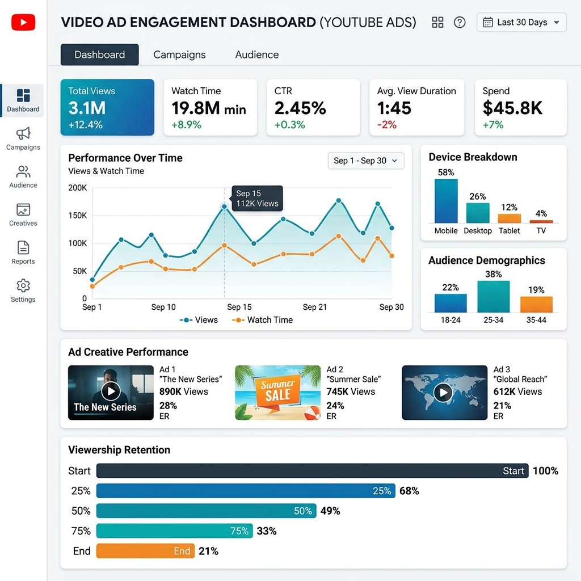Click the "200K" y-axis label
The width and height of the screenshot is (581, 581).
pyautogui.click(x=77, y=188)
